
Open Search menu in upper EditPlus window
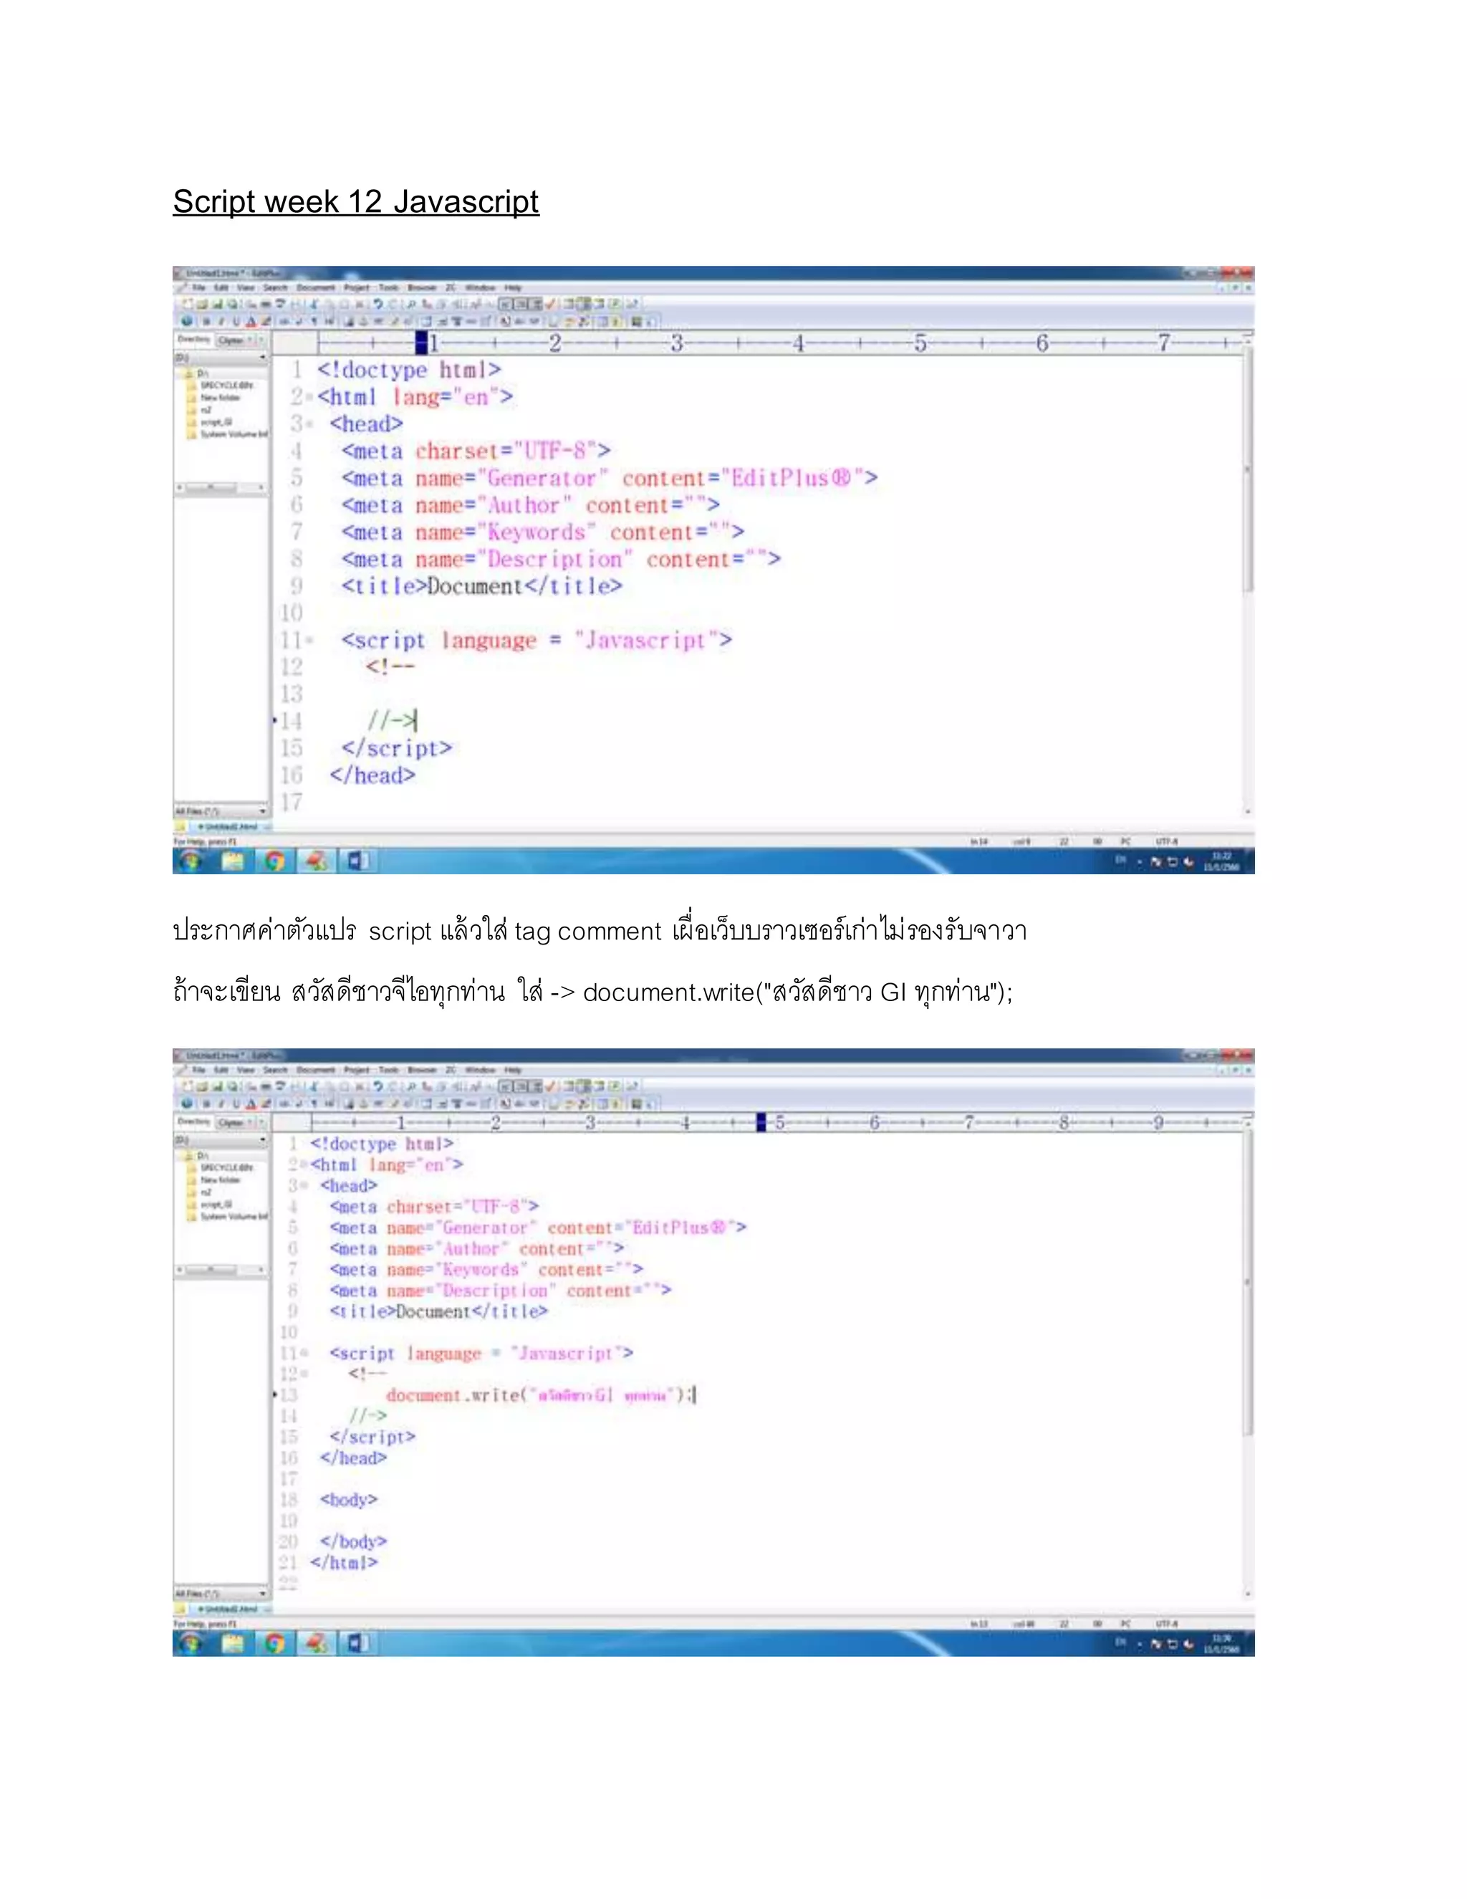pos(276,288)
